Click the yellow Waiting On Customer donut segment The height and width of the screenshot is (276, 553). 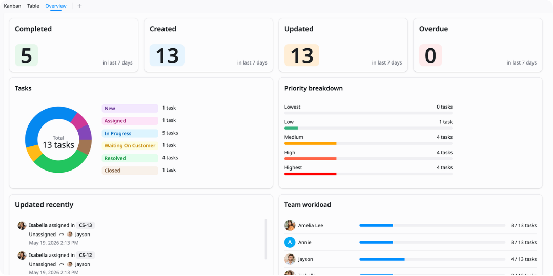(33, 153)
